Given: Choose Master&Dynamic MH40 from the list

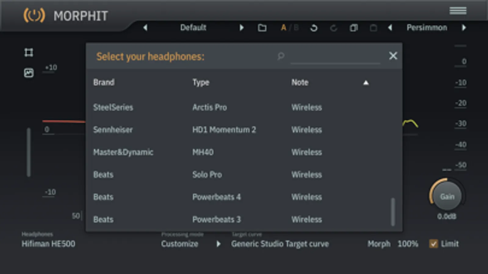Looking at the screenshot, I should (x=238, y=152).
